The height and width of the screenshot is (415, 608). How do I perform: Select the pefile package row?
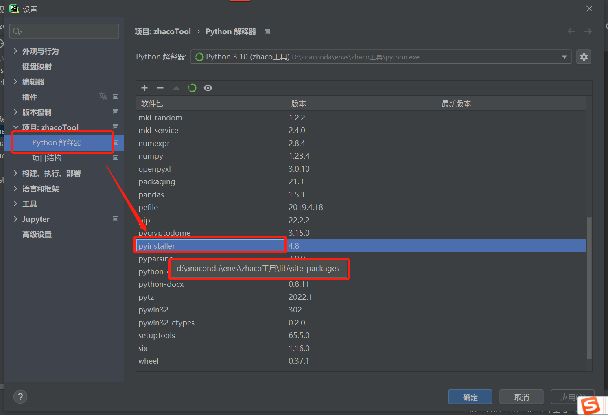(x=361, y=207)
